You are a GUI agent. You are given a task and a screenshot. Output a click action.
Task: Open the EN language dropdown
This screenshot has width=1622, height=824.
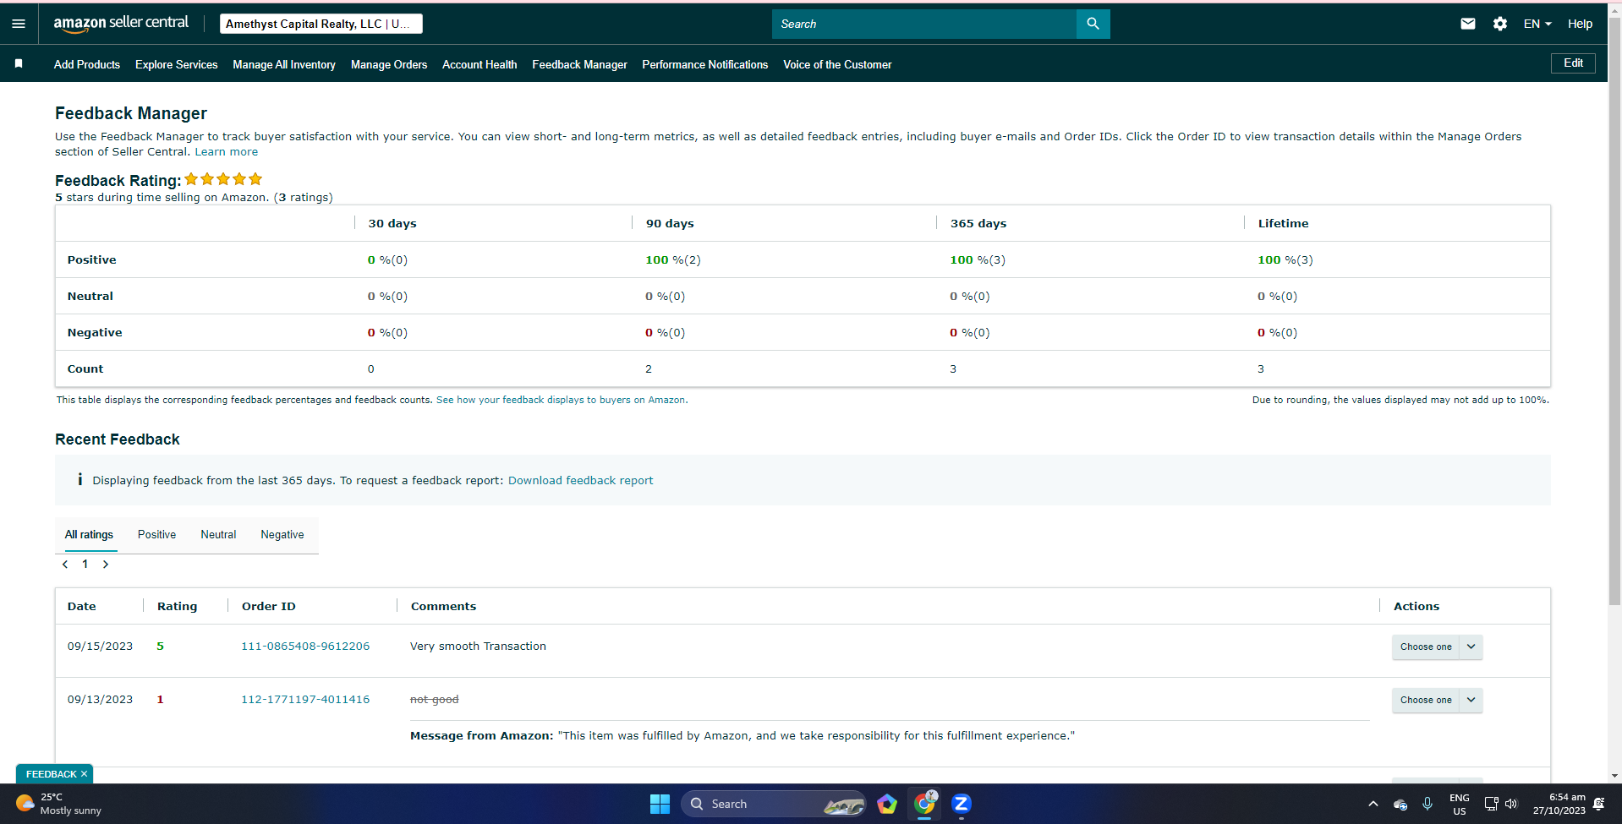click(1537, 24)
